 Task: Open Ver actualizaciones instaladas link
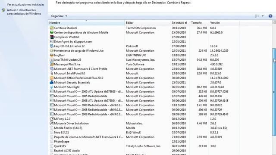[x=25, y=5]
